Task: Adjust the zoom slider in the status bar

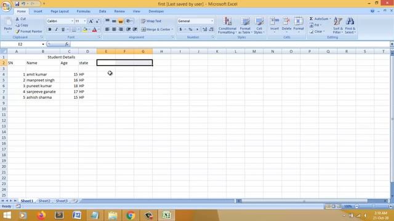Action: point(374,206)
